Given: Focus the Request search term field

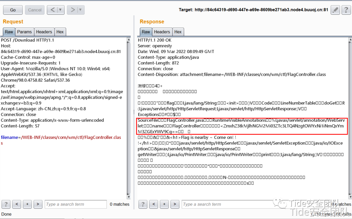Looking at the screenshot, I should [x=76, y=204].
